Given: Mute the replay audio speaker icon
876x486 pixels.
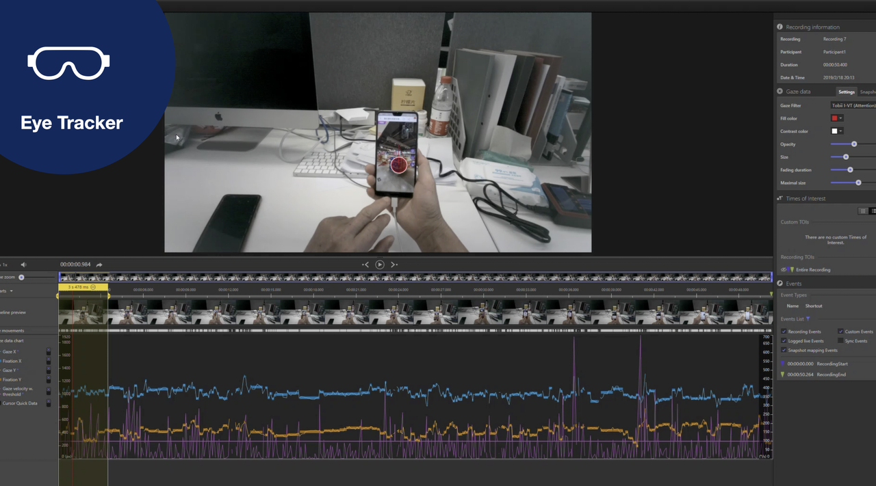Looking at the screenshot, I should pyautogui.click(x=24, y=265).
